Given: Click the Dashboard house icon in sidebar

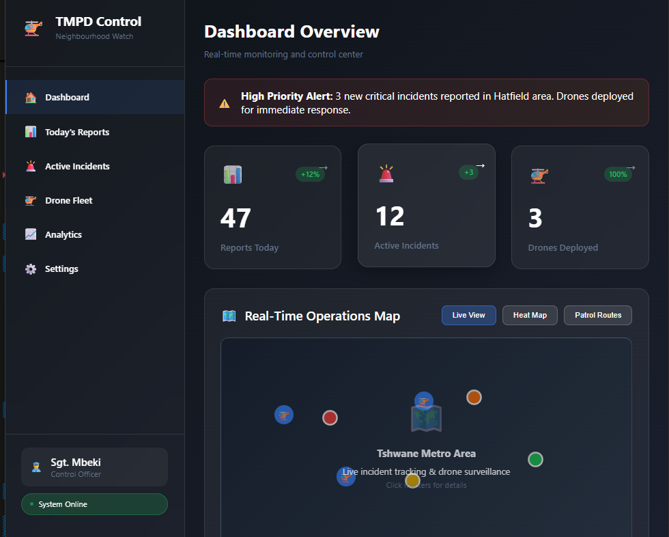Looking at the screenshot, I should click(31, 98).
